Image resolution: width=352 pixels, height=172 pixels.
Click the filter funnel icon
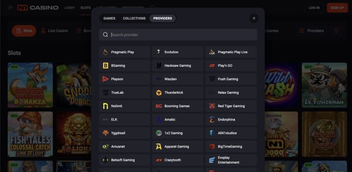336,31
